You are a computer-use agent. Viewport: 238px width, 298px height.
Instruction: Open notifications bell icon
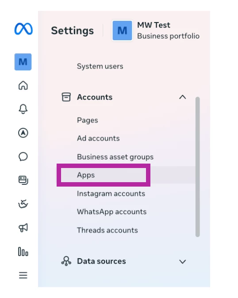(23, 109)
